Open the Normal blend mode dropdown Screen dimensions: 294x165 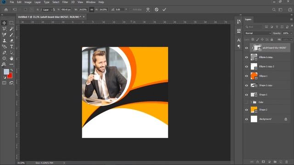point(258,33)
